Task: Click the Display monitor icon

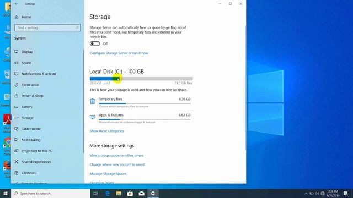Action: pos(17,52)
